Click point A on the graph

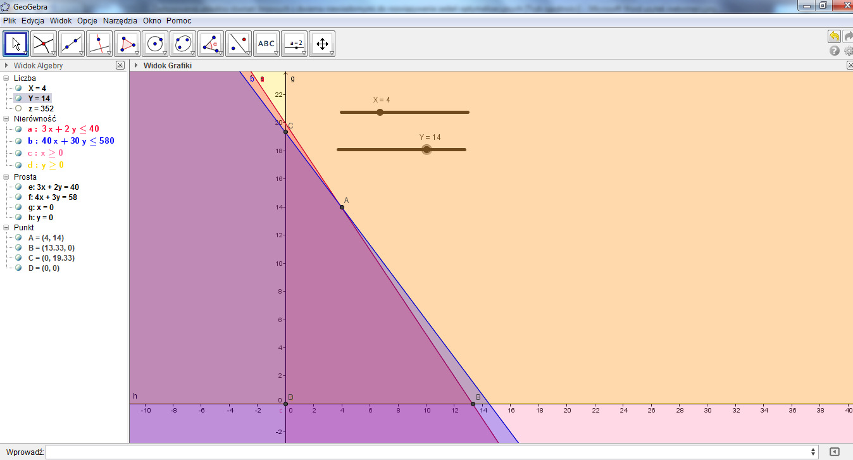pos(342,207)
